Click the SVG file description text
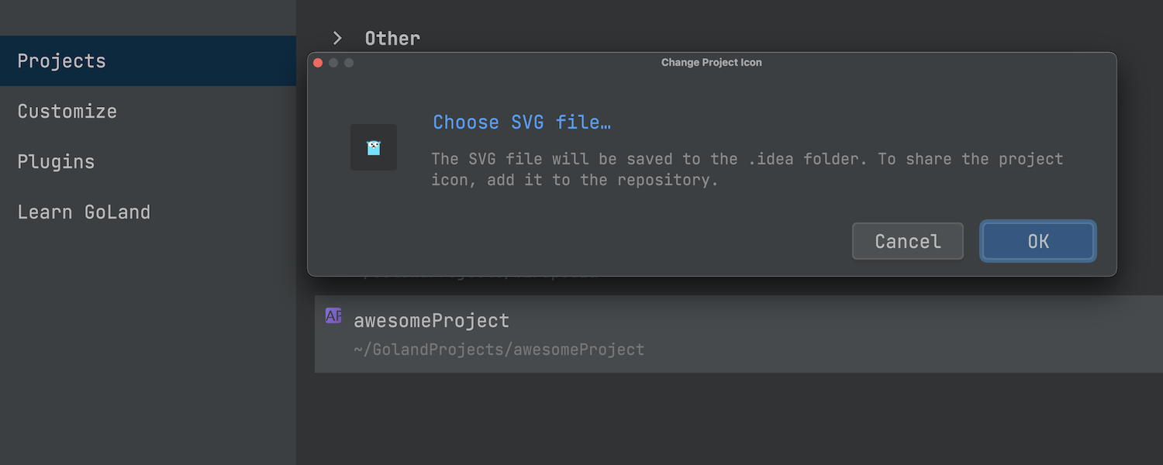Screen dimensions: 1163x465 (x=747, y=170)
